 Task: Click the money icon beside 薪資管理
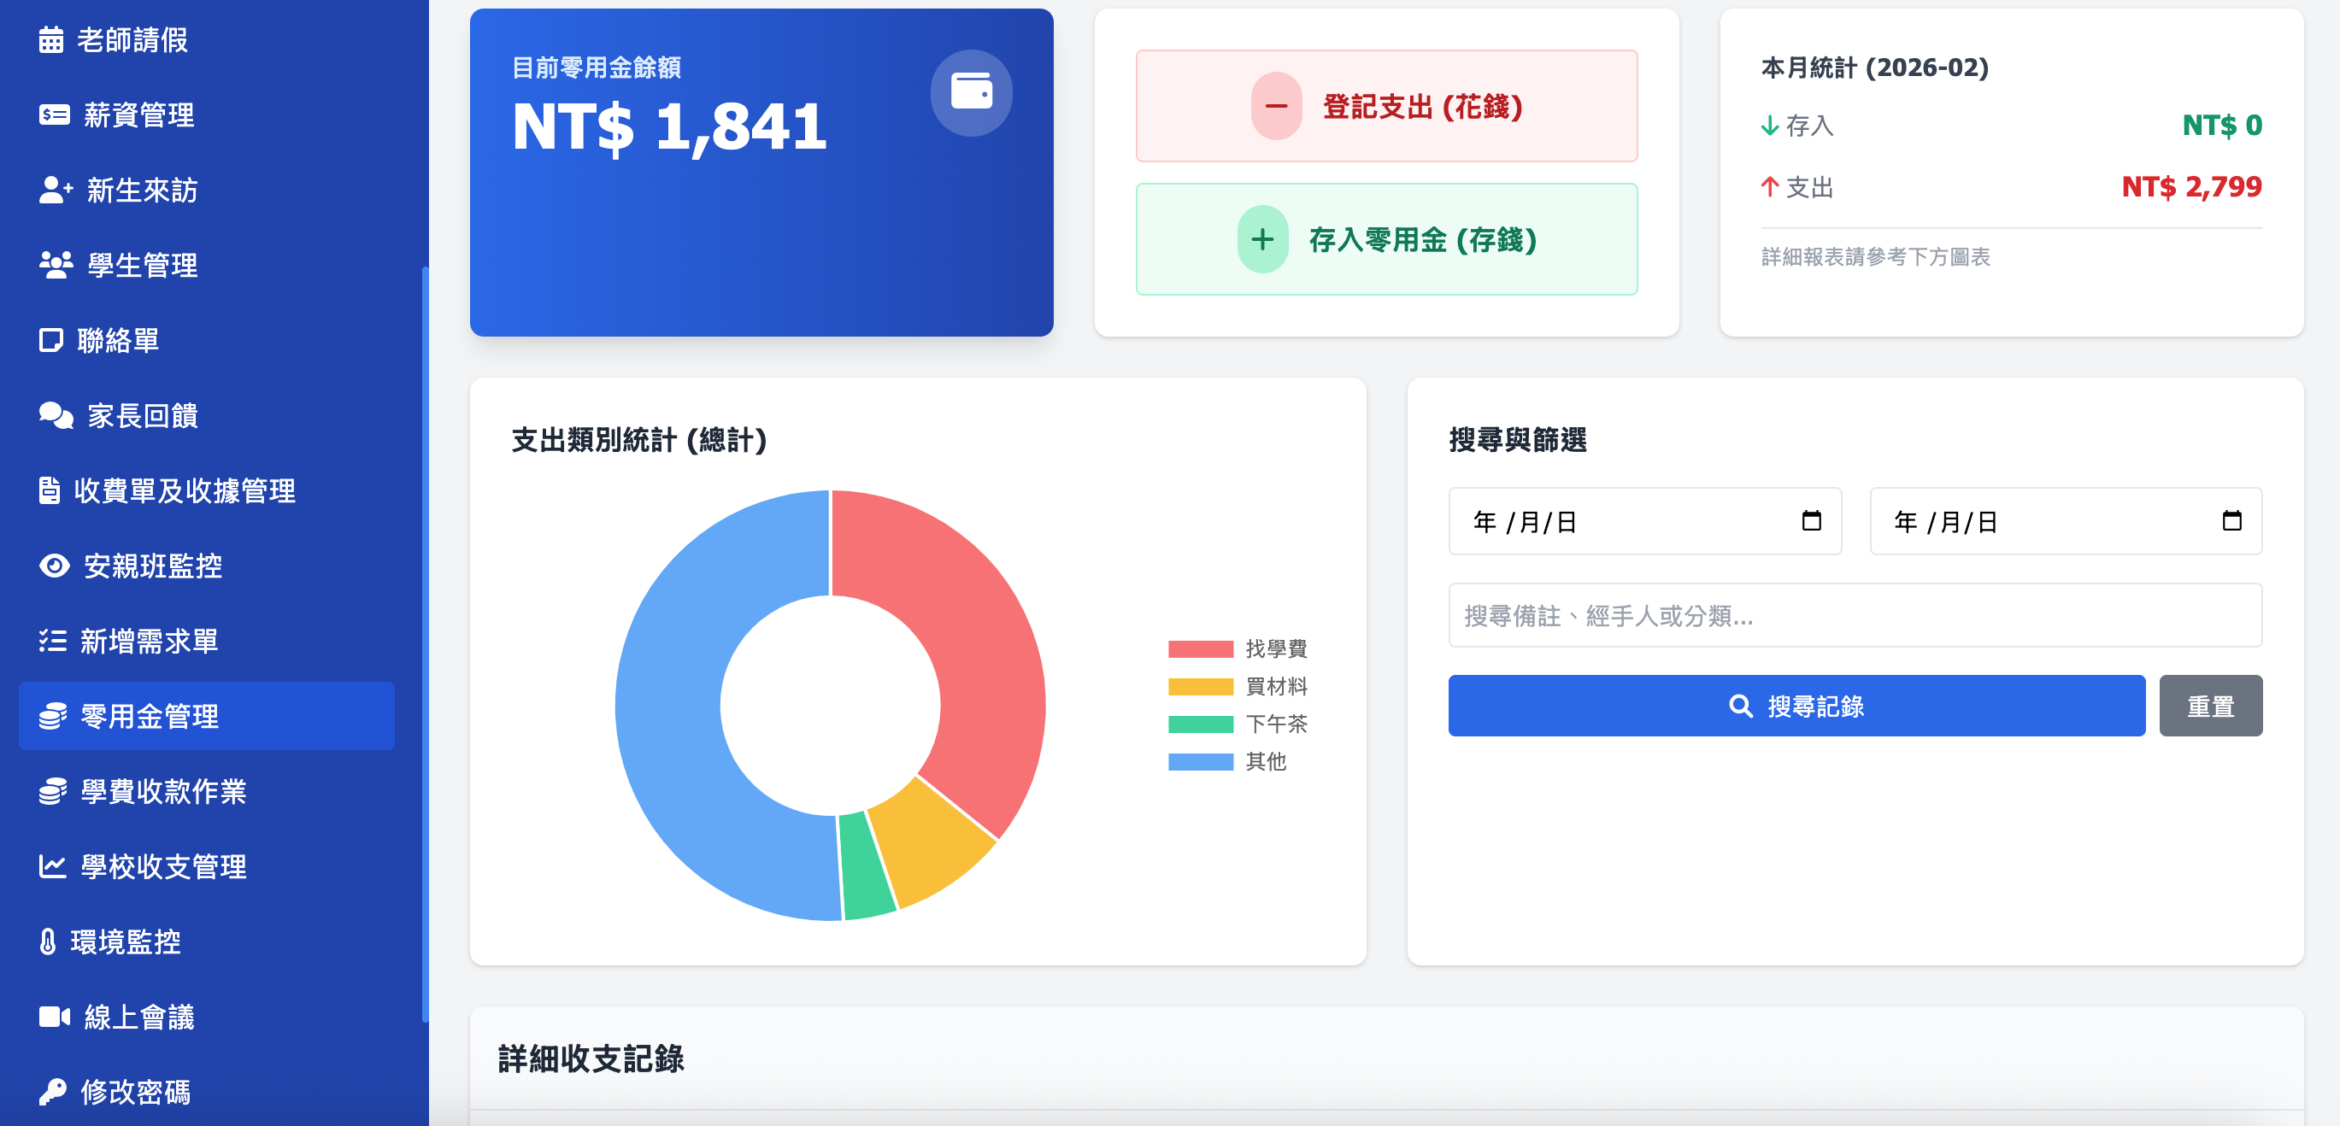[x=55, y=115]
